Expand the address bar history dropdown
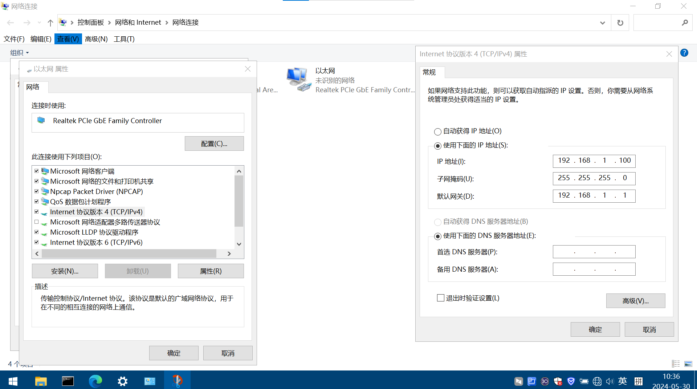The width and height of the screenshot is (697, 389). click(602, 23)
